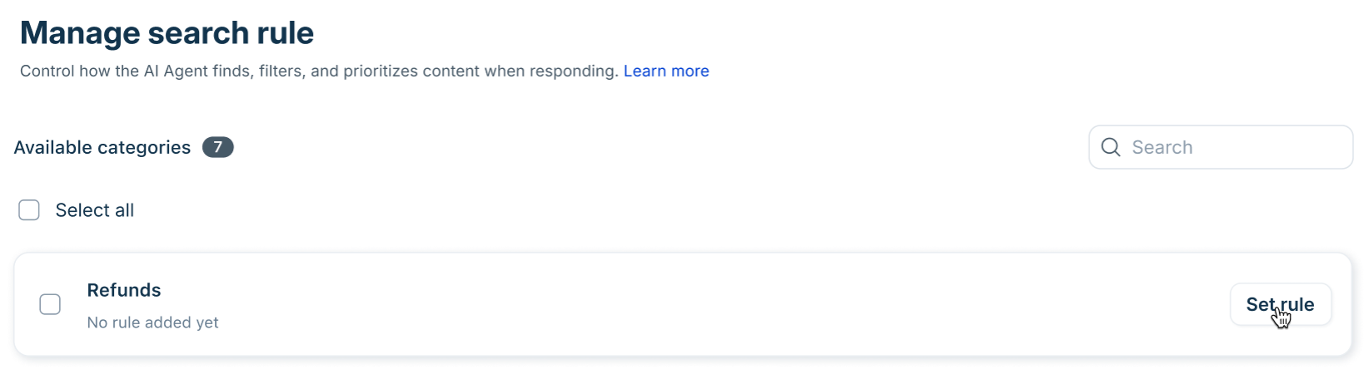Add a rule using the Set rule button

pyautogui.click(x=1280, y=304)
